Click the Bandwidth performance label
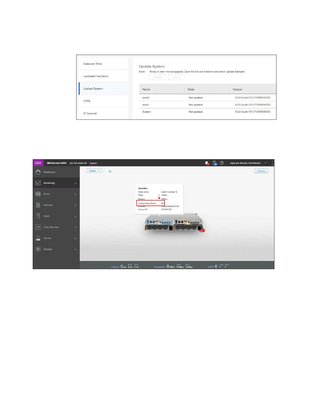 160,267
